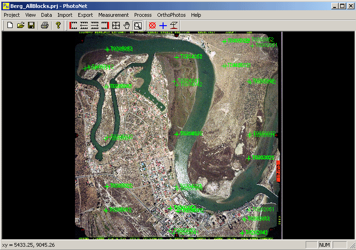
Task: Go to the previous photo with the left-arrow filmstrip icon
Action: [84, 25]
